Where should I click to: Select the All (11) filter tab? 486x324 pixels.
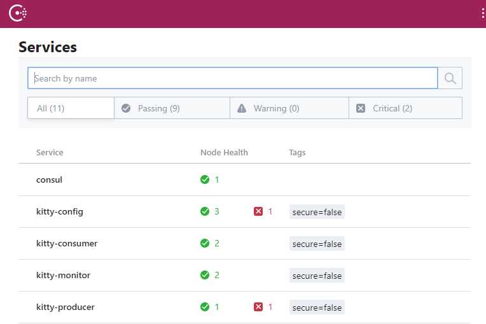pyautogui.click(x=71, y=108)
